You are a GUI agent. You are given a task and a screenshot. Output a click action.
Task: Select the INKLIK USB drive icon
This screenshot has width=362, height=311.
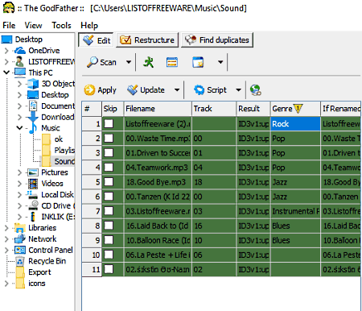coord(33,217)
